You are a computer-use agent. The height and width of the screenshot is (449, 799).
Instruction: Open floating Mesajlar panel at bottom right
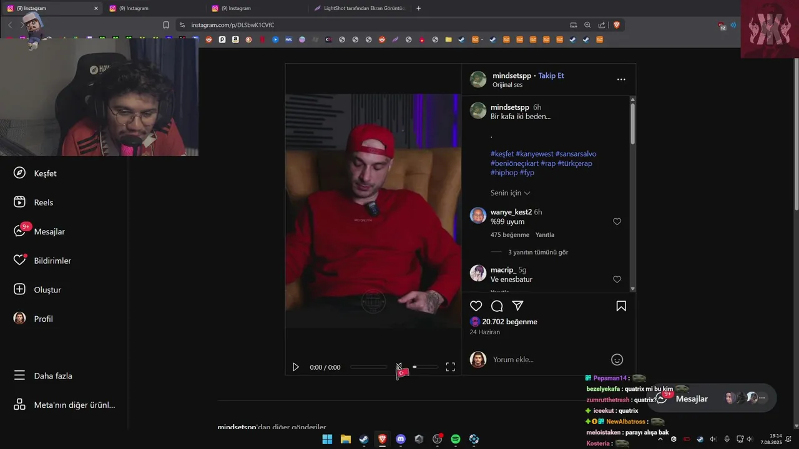pos(712,398)
